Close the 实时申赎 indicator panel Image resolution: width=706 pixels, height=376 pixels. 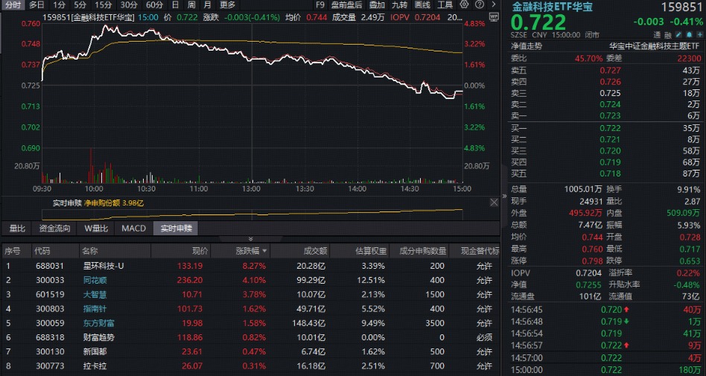coord(494,203)
